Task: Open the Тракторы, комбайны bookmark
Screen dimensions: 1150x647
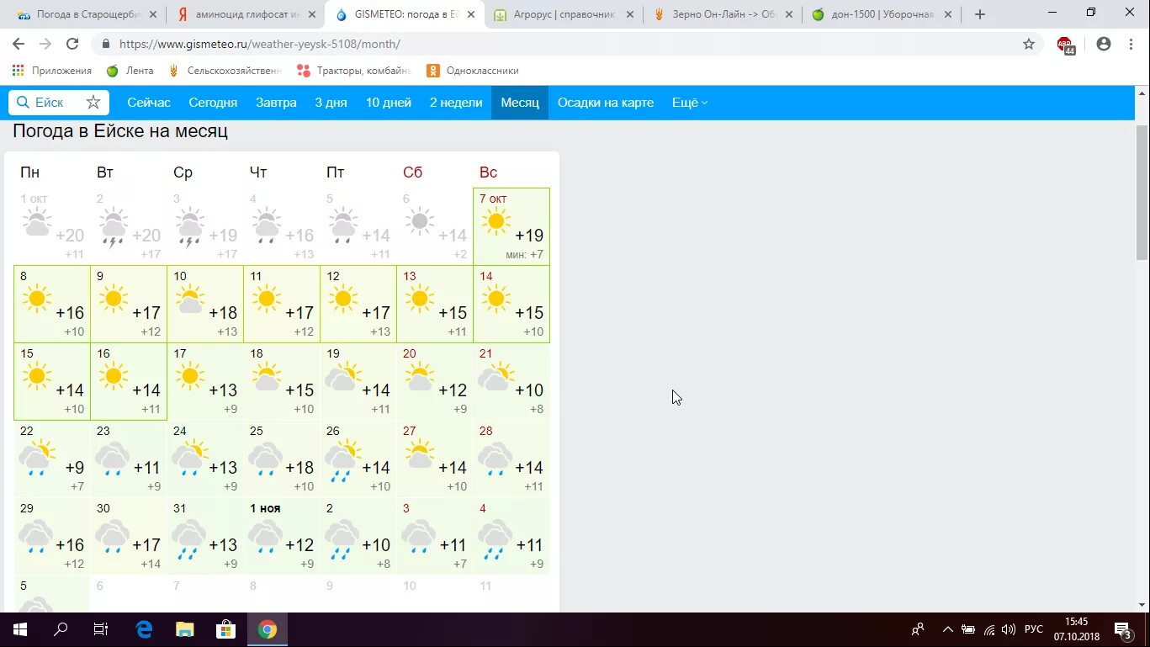Action: click(354, 71)
